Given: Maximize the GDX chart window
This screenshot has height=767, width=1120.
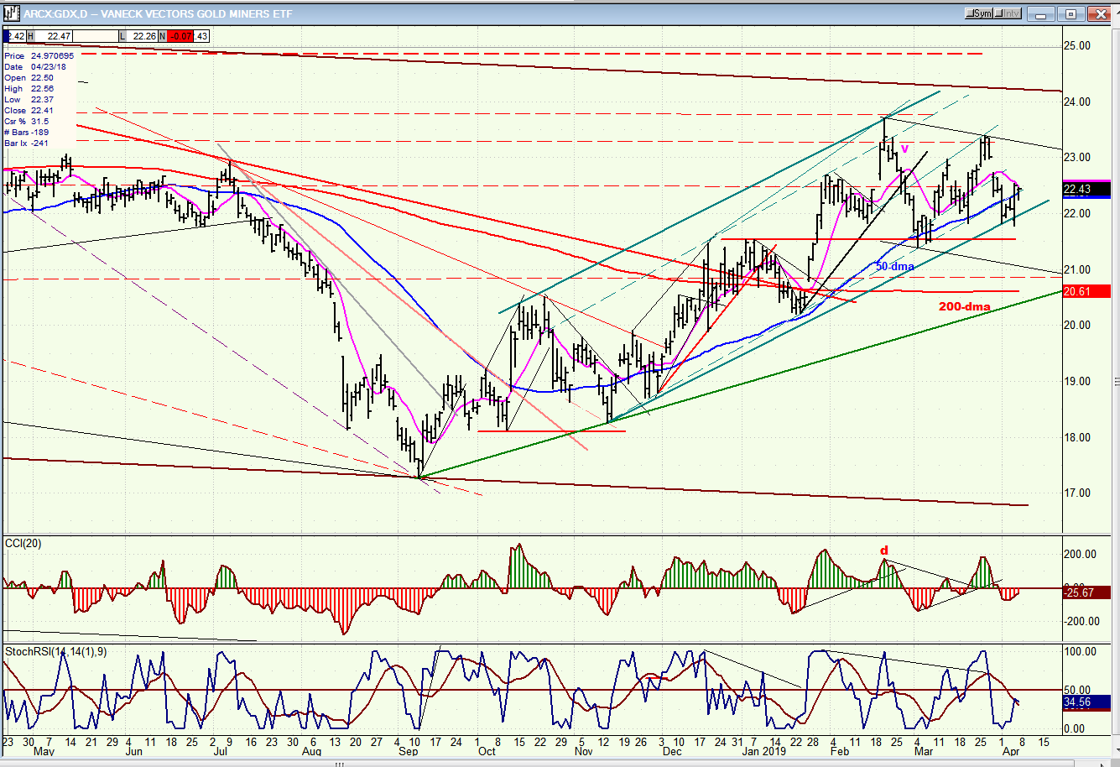Looking at the screenshot, I should tap(1071, 13).
